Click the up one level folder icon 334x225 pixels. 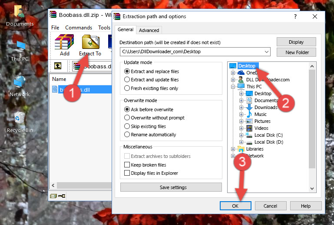point(58,66)
